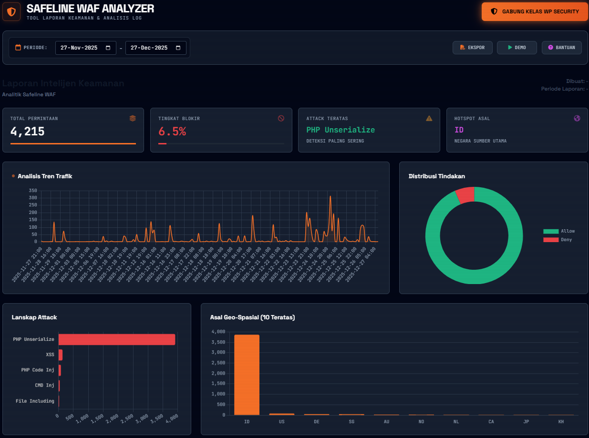Click the Asal Geo-Spasial (10 Teratas) heading
Screen dimensions: 589x438
point(252,317)
